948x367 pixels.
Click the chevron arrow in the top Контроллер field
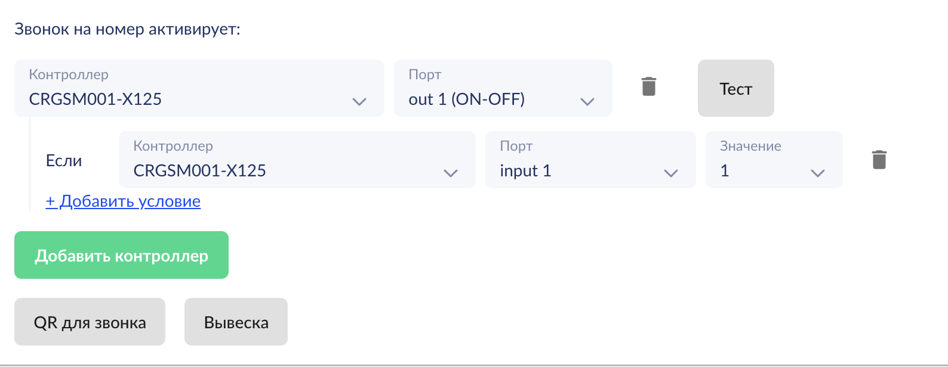(x=359, y=102)
